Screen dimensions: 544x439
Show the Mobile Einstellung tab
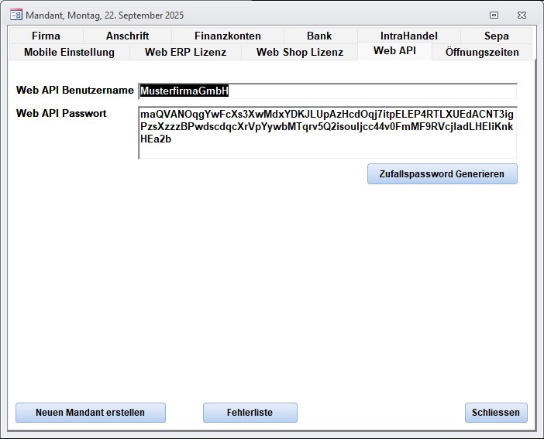[x=69, y=52]
